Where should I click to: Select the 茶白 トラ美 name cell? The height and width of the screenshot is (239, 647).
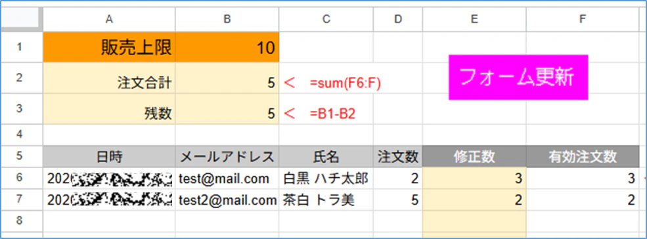coord(326,200)
